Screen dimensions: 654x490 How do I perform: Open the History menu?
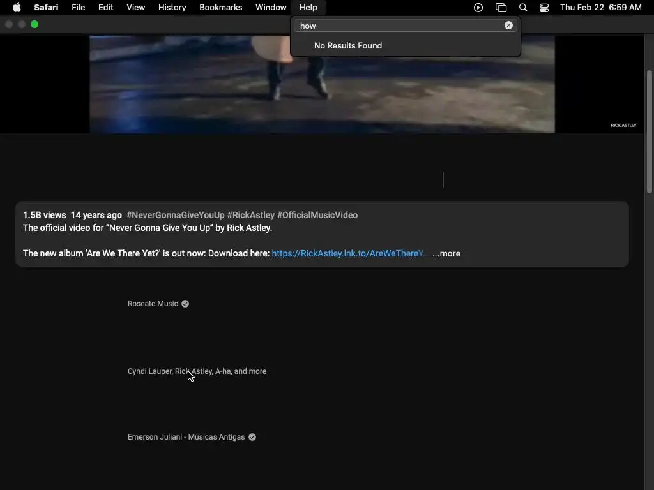pos(172,8)
